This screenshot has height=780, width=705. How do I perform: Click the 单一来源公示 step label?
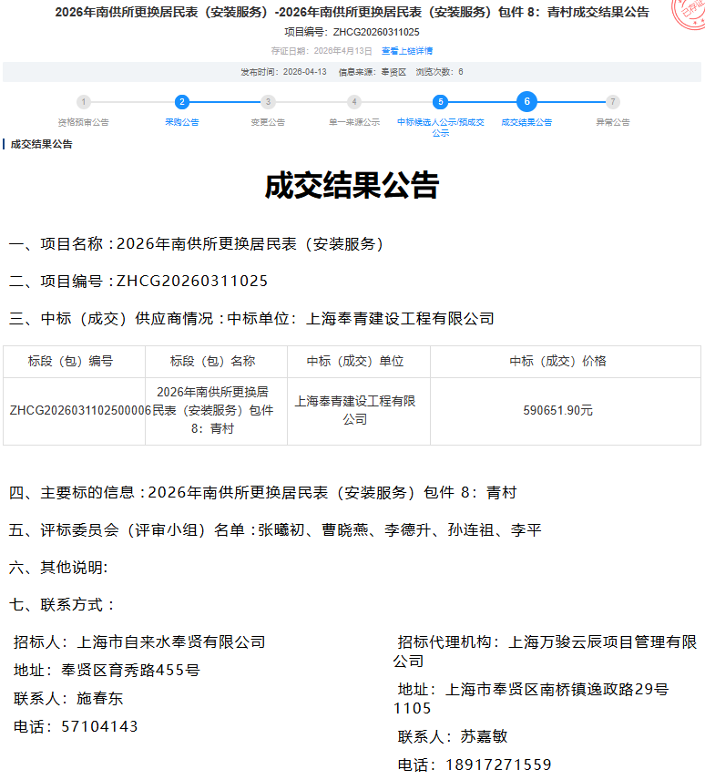[x=354, y=122]
